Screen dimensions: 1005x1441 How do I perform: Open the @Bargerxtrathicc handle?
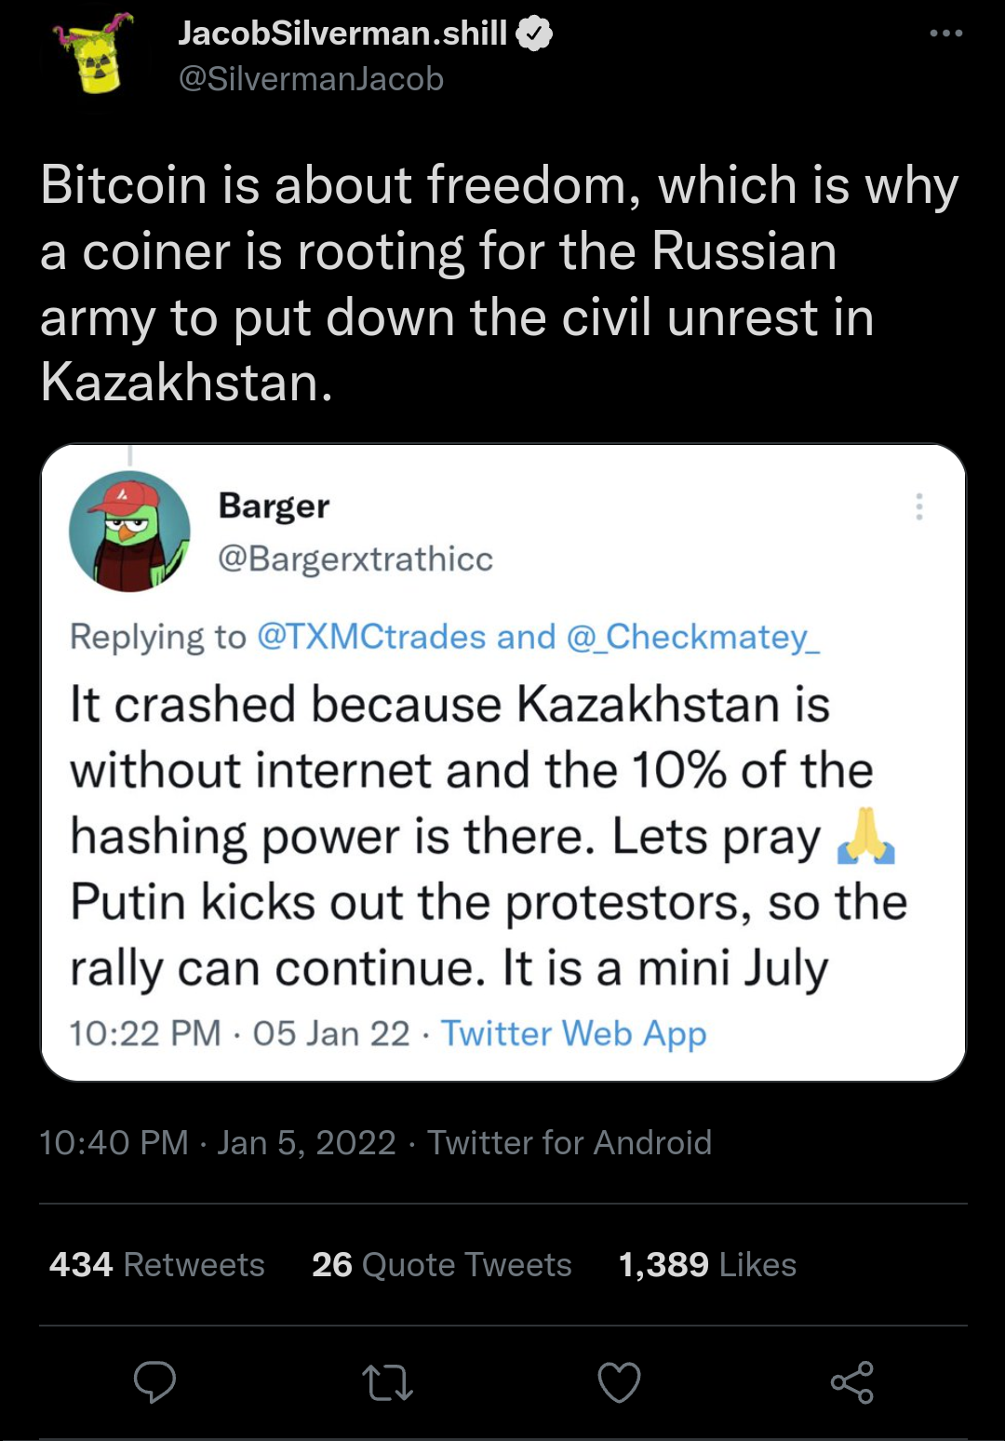(x=355, y=559)
